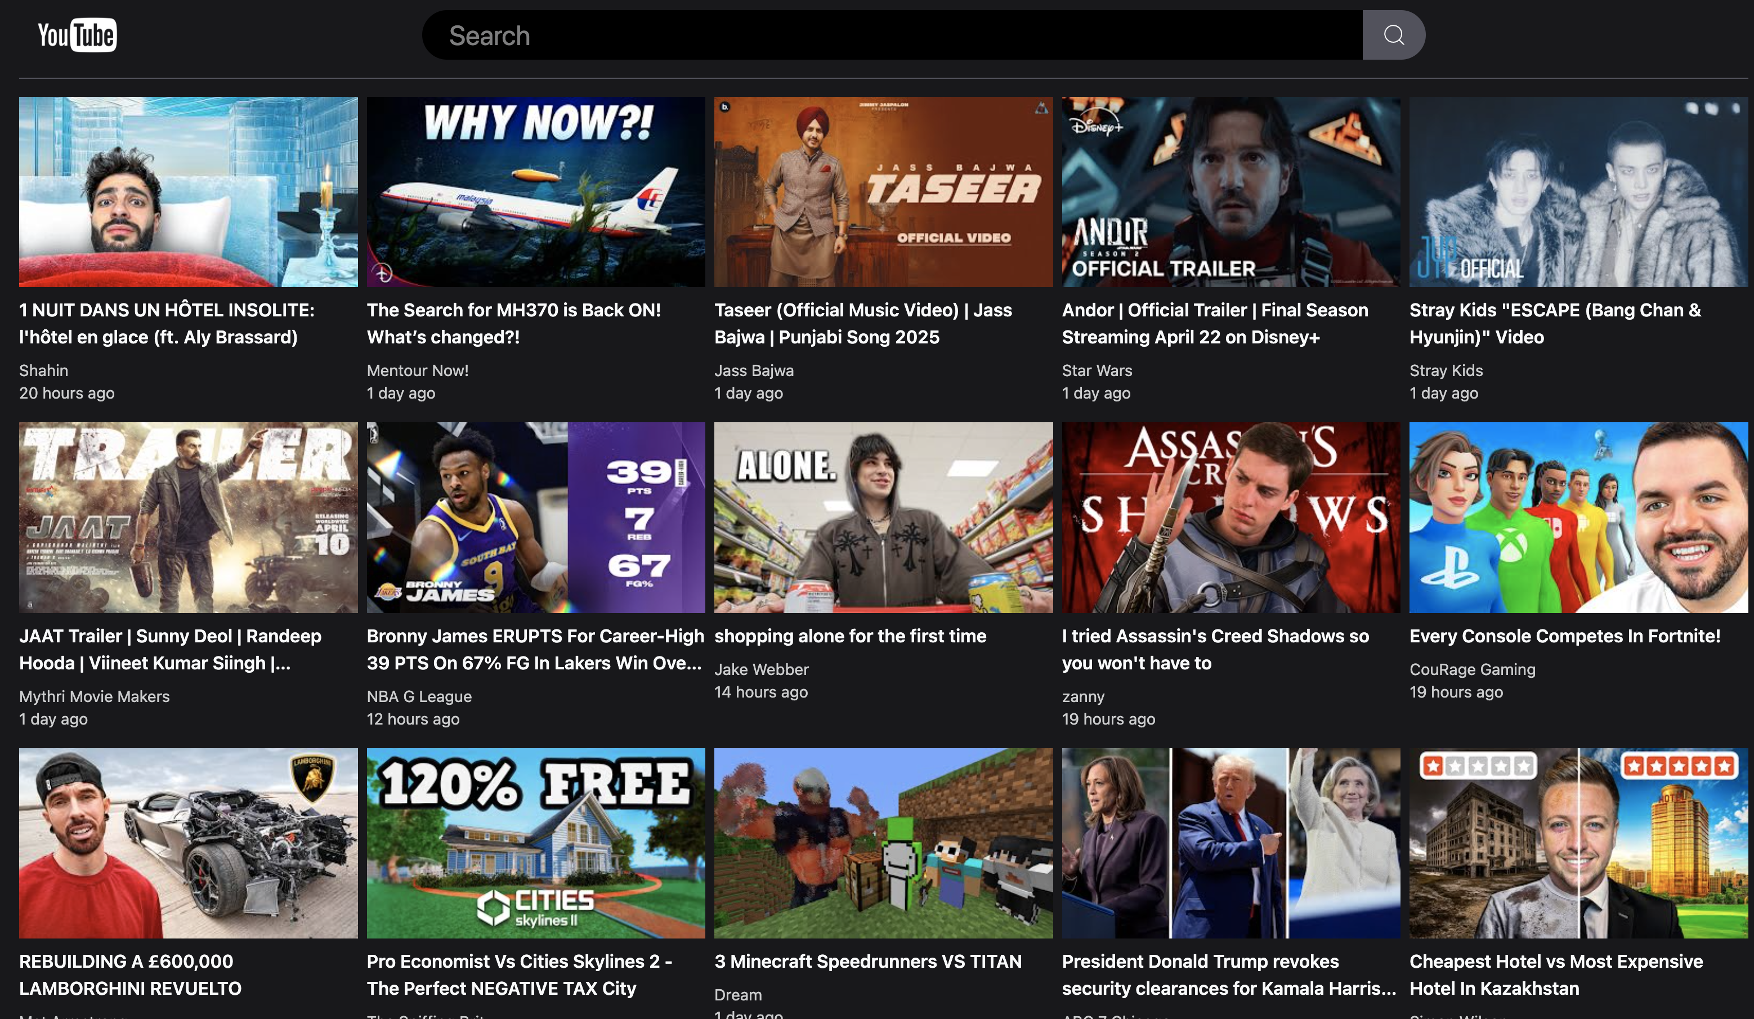This screenshot has height=1019, width=1754.
Task: Open the Assassin's Creed Shadows thumbnail
Action: click(x=1231, y=517)
